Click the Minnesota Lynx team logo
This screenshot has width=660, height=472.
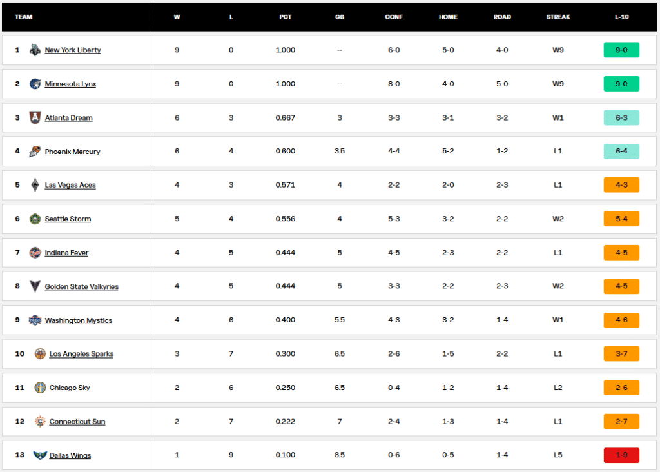[35, 84]
